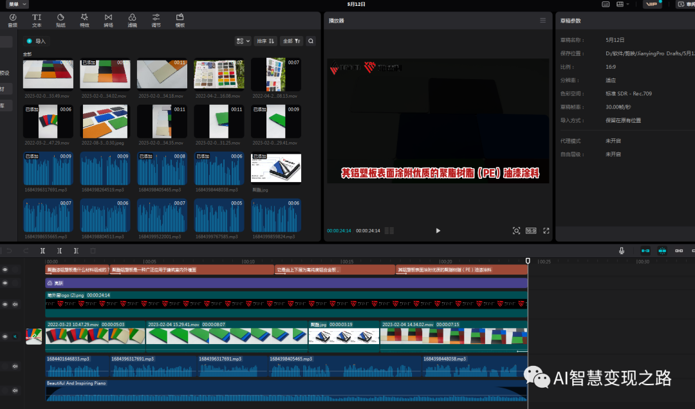
Task: Open the 滤镜 (Filters) tab
Action: coord(132,21)
